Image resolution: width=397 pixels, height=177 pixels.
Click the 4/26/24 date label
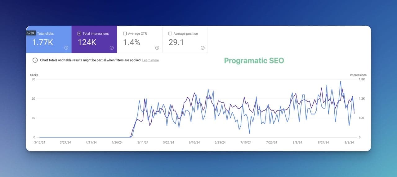117,143
